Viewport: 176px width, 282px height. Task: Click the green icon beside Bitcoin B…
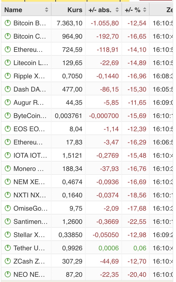(8, 23)
